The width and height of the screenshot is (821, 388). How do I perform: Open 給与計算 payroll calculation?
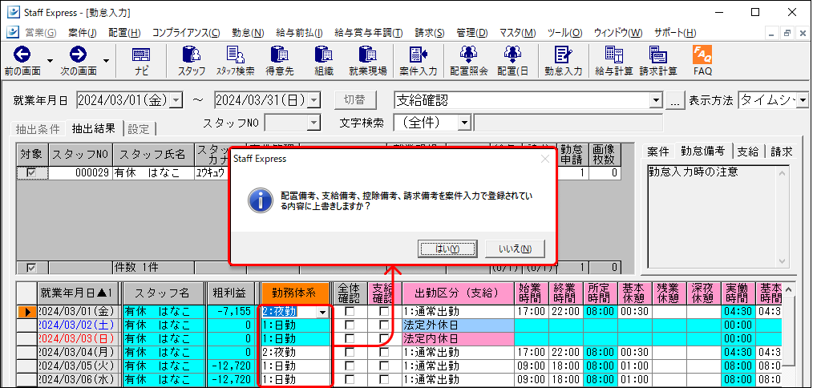pos(613,61)
